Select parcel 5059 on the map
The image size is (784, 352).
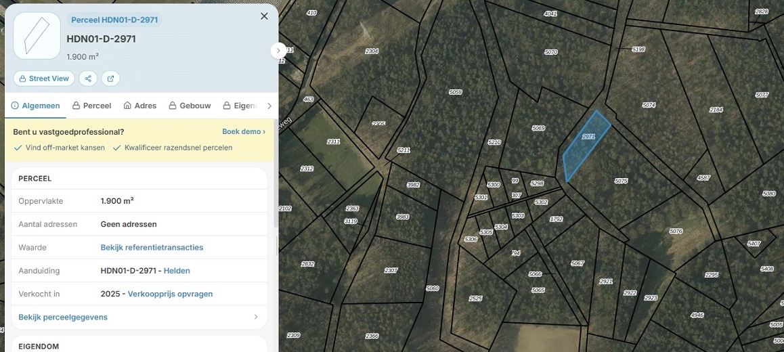point(456,92)
